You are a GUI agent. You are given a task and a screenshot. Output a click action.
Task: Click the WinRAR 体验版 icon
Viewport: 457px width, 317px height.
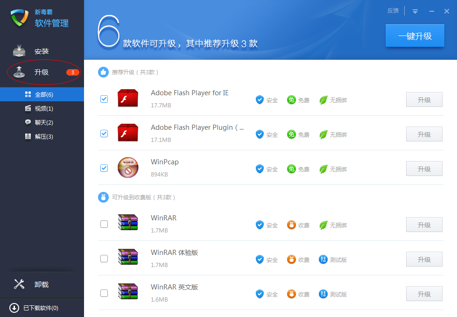pos(127,257)
